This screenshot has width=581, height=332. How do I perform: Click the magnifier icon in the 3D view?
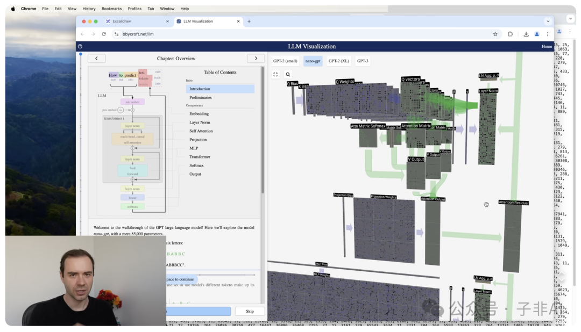point(288,74)
